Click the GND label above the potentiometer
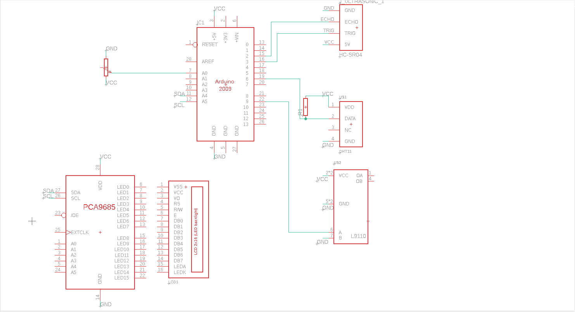The image size is (575, 312). pyautogui.click(x=112, y=49)
